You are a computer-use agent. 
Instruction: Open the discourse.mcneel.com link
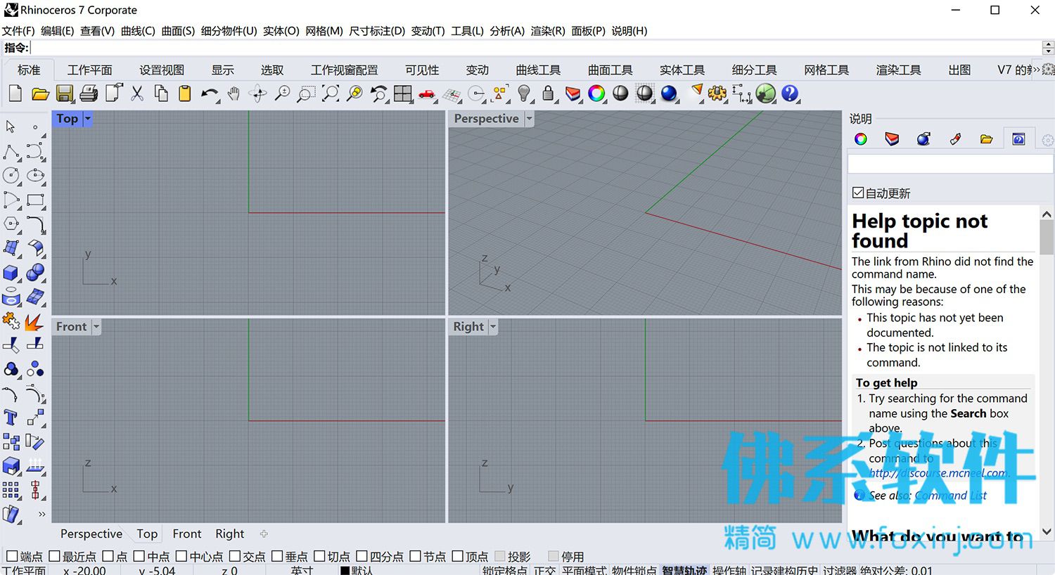pos(939,473)
